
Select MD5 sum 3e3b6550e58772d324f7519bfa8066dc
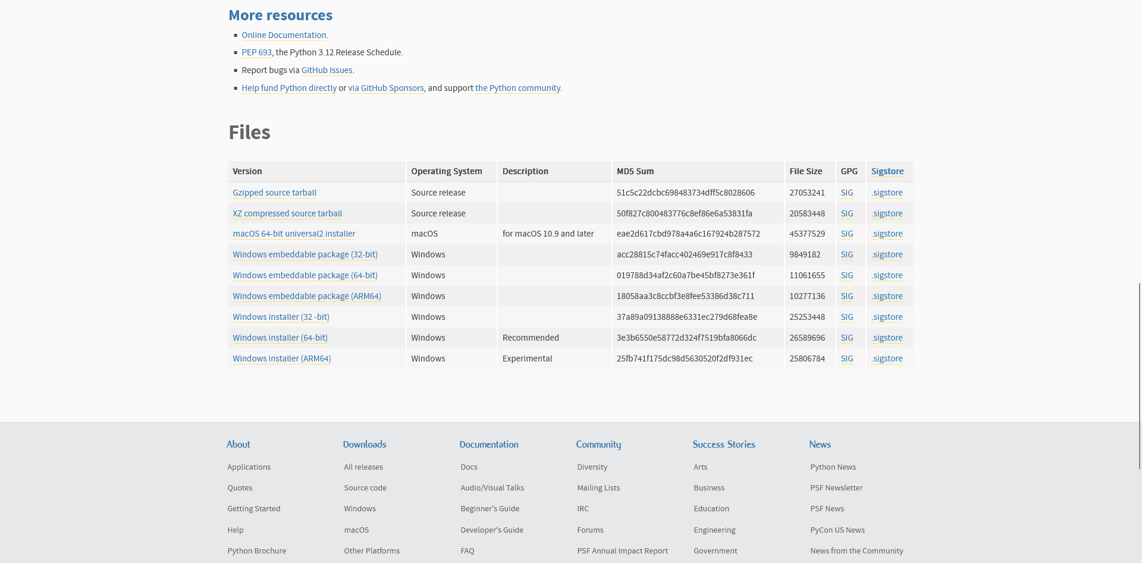click(686, 338)
